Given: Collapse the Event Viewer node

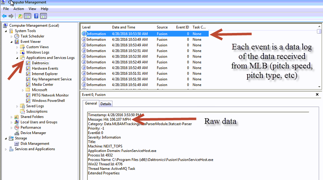Looking at the screenshot, I should tap(12, 42).
